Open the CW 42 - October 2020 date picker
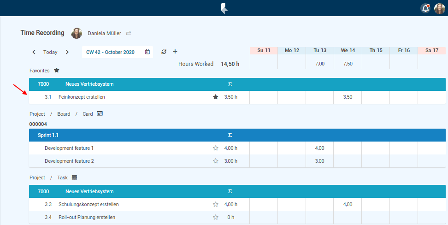The height and width of the screenshot is (225, 448). 147,52
